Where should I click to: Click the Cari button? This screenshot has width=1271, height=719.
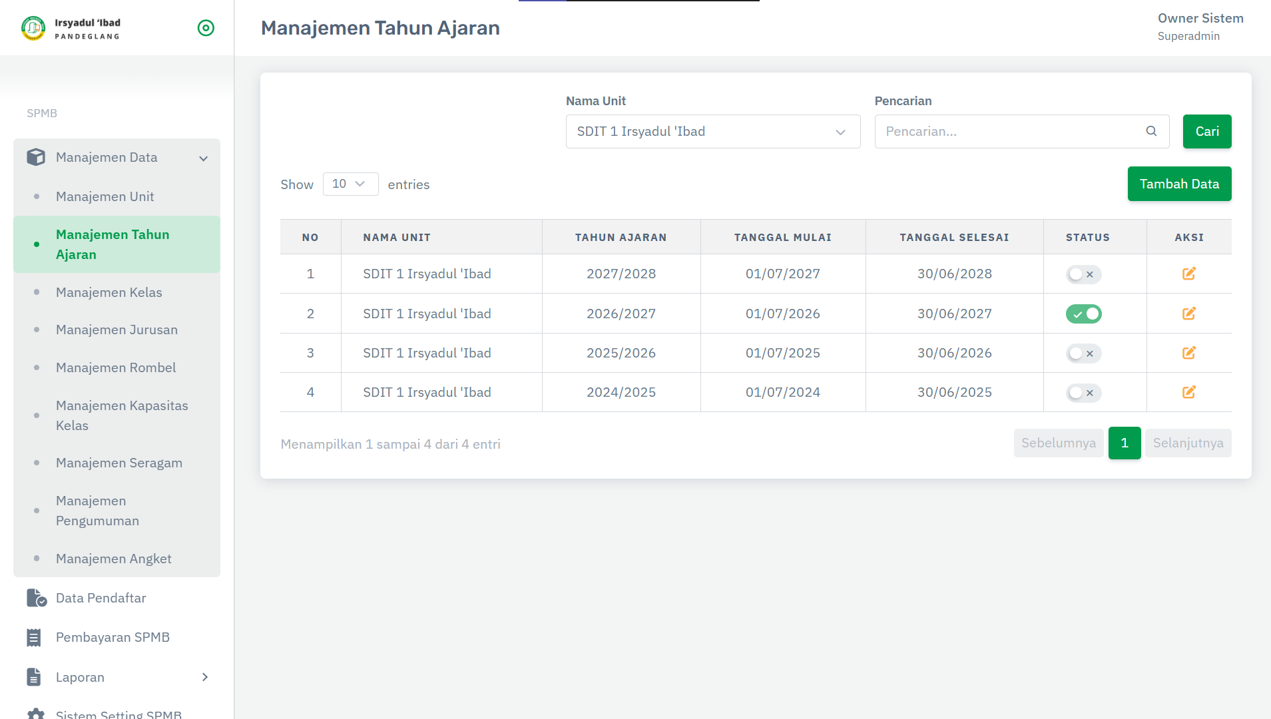[x=1207, y=131]
